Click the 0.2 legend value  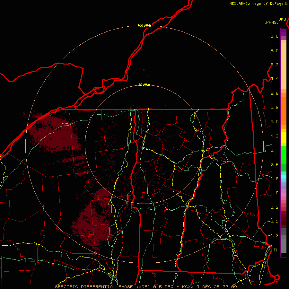click(275, 207)
